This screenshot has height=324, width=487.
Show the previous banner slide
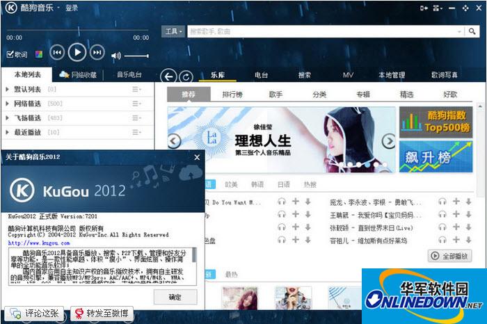(174, 141)
